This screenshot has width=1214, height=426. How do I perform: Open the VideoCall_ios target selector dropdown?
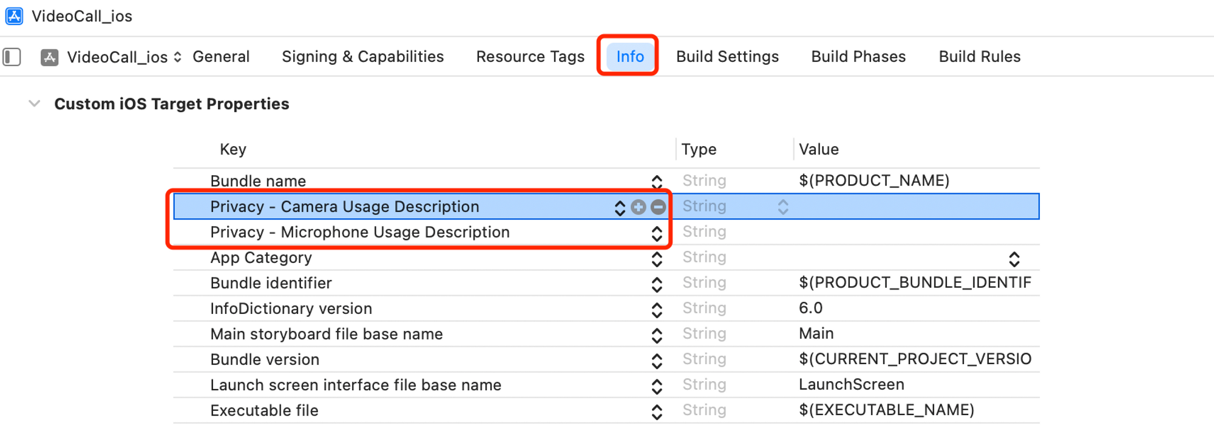125,57
